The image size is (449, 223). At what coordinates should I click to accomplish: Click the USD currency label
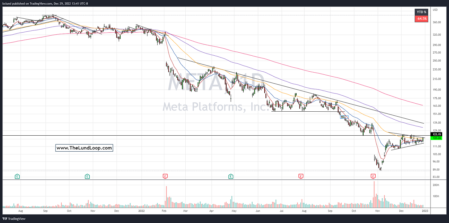pyautogui.click(x=435, y=10)
